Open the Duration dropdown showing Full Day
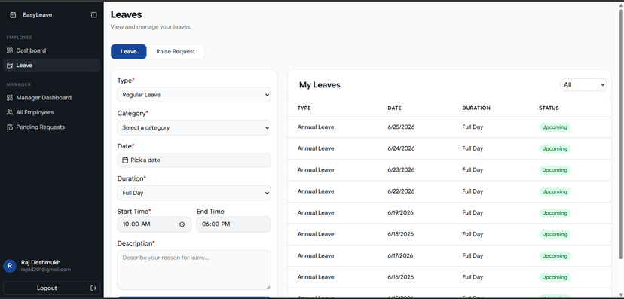 [x=194, y=193]
